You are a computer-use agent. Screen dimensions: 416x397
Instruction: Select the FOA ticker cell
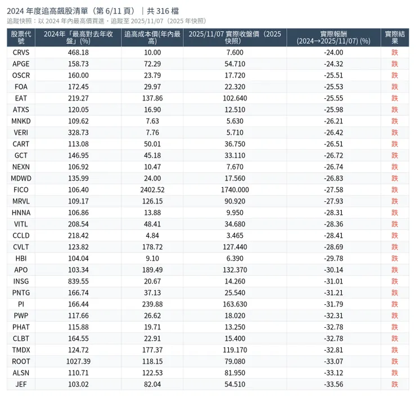(21, 87)
